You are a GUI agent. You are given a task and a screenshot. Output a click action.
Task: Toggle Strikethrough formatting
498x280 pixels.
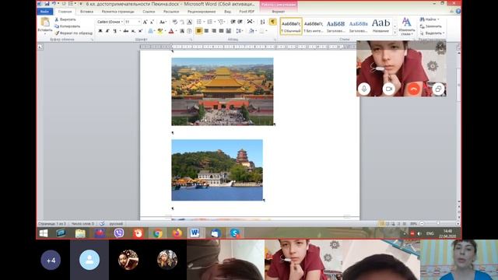[126, 31]
